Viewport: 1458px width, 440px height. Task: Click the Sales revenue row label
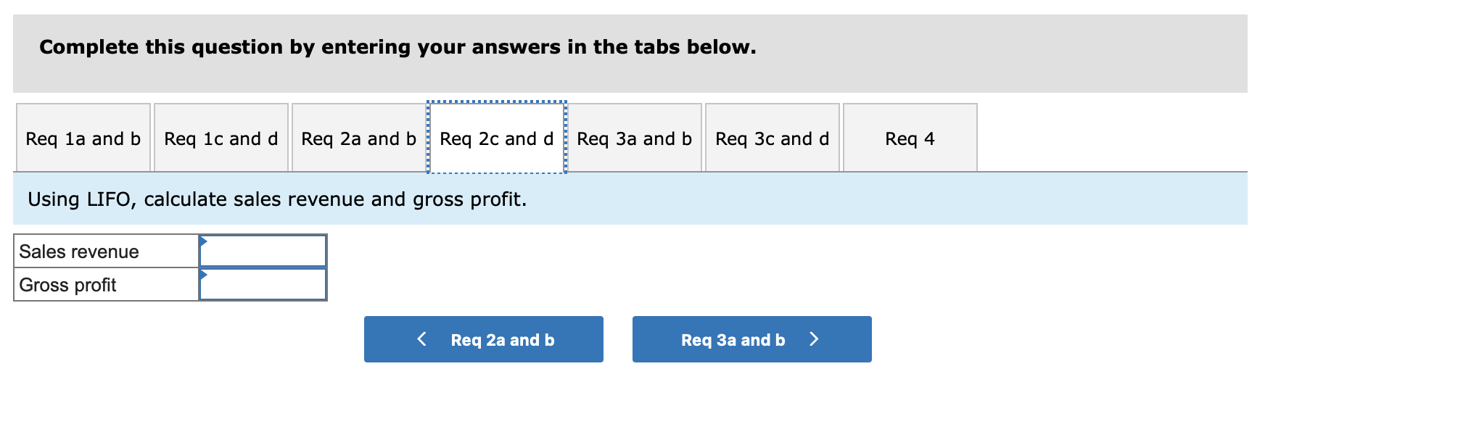pyautogui.click(x=78, y=252)
